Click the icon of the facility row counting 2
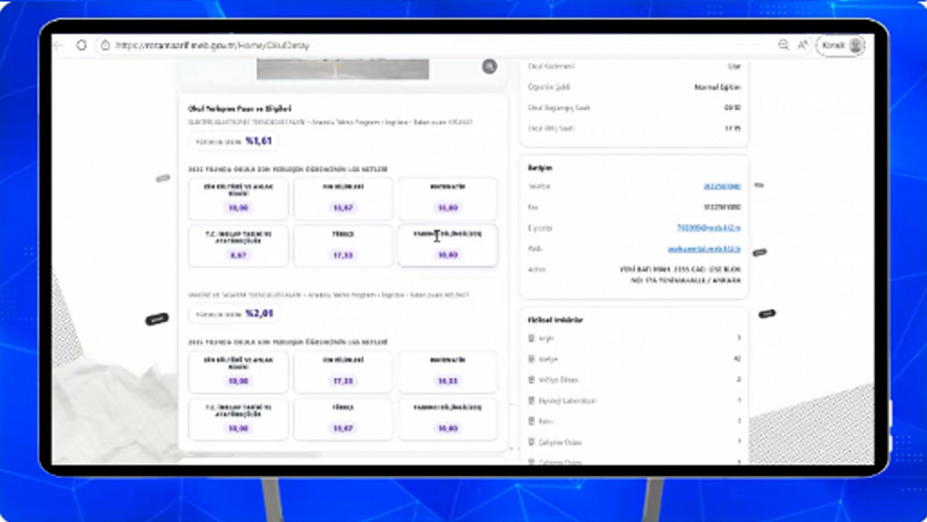927x522 pixels. point(531,380)
